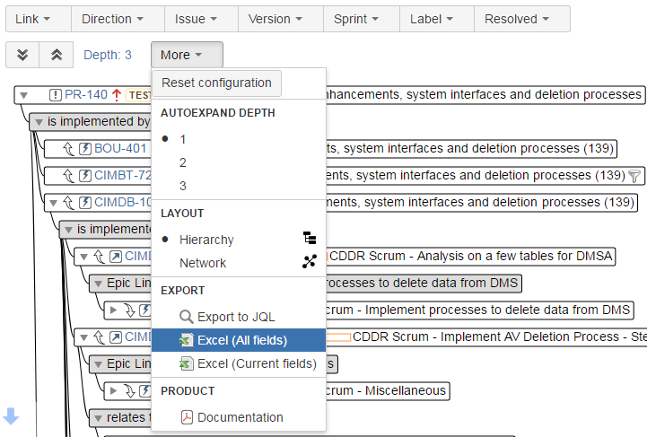This screenshot has height=437, width=647.
Task: Collapse the 'is implemented by' group
Action: (38, 121)
